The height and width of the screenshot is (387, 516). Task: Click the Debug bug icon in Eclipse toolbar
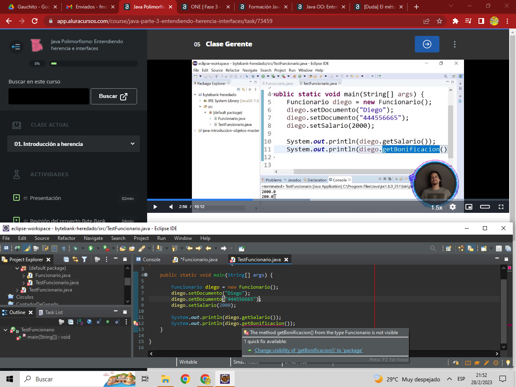[76, 248]
